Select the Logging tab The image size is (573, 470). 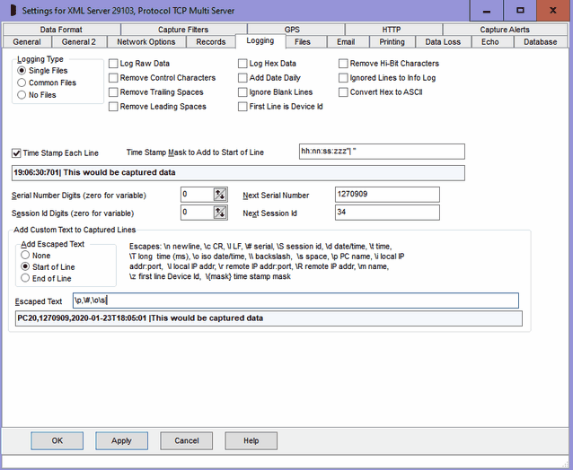coord(260,41)
